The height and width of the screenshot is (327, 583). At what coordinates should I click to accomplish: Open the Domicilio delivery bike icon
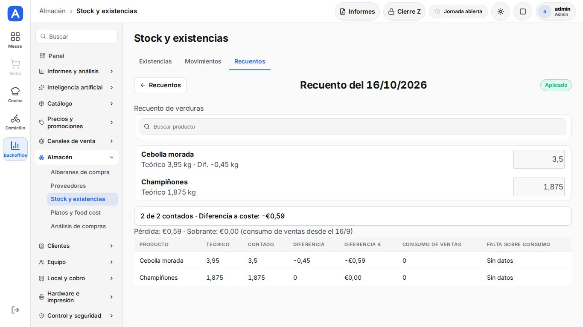pos(15,122)
